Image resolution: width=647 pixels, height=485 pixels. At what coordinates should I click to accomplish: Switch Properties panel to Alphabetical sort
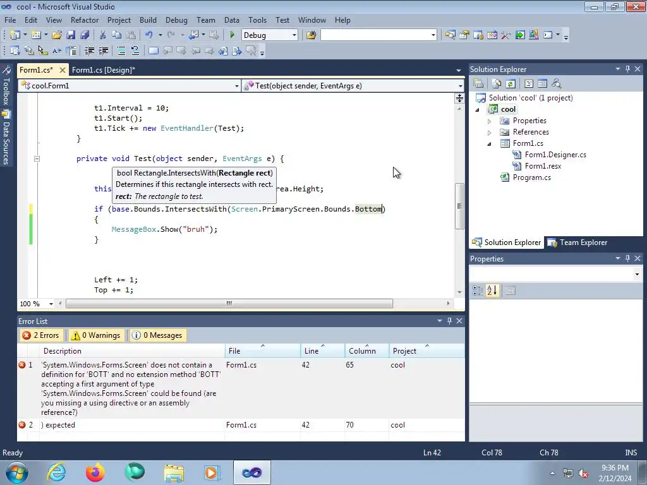[x=492, y=290]
